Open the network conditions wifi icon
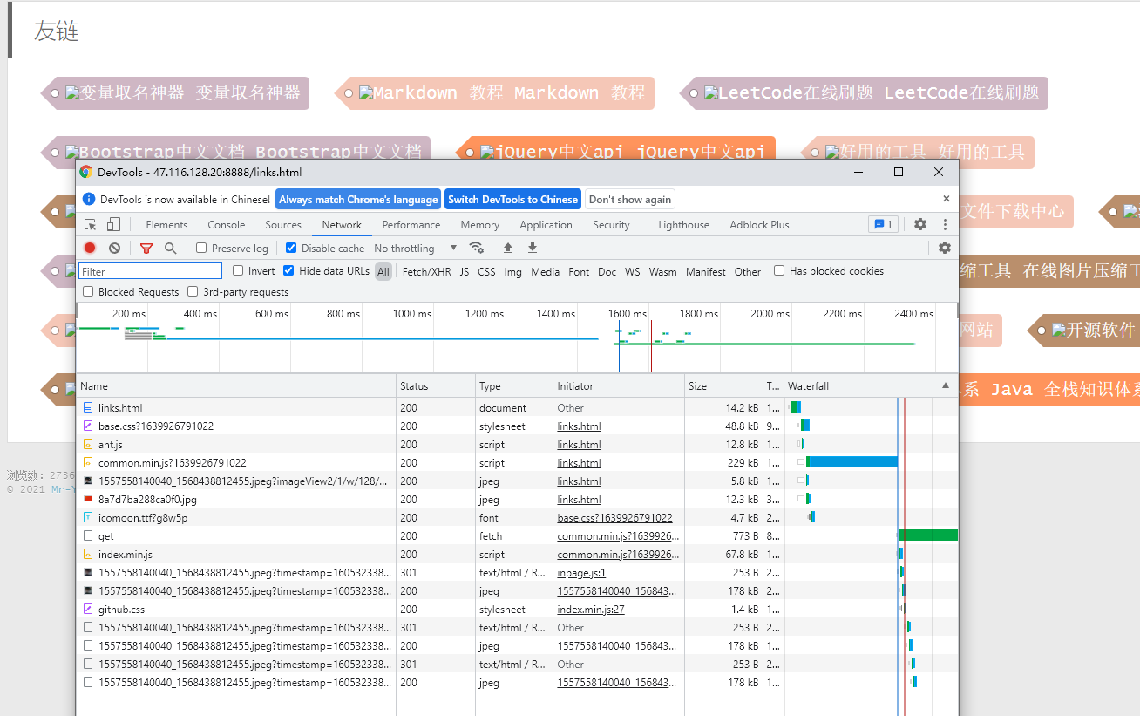1140x716 pixels. (476, 249)
